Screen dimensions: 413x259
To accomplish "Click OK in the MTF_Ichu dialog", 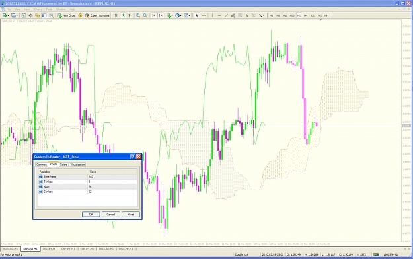I will pyautogui.click(x=91, y=215).
